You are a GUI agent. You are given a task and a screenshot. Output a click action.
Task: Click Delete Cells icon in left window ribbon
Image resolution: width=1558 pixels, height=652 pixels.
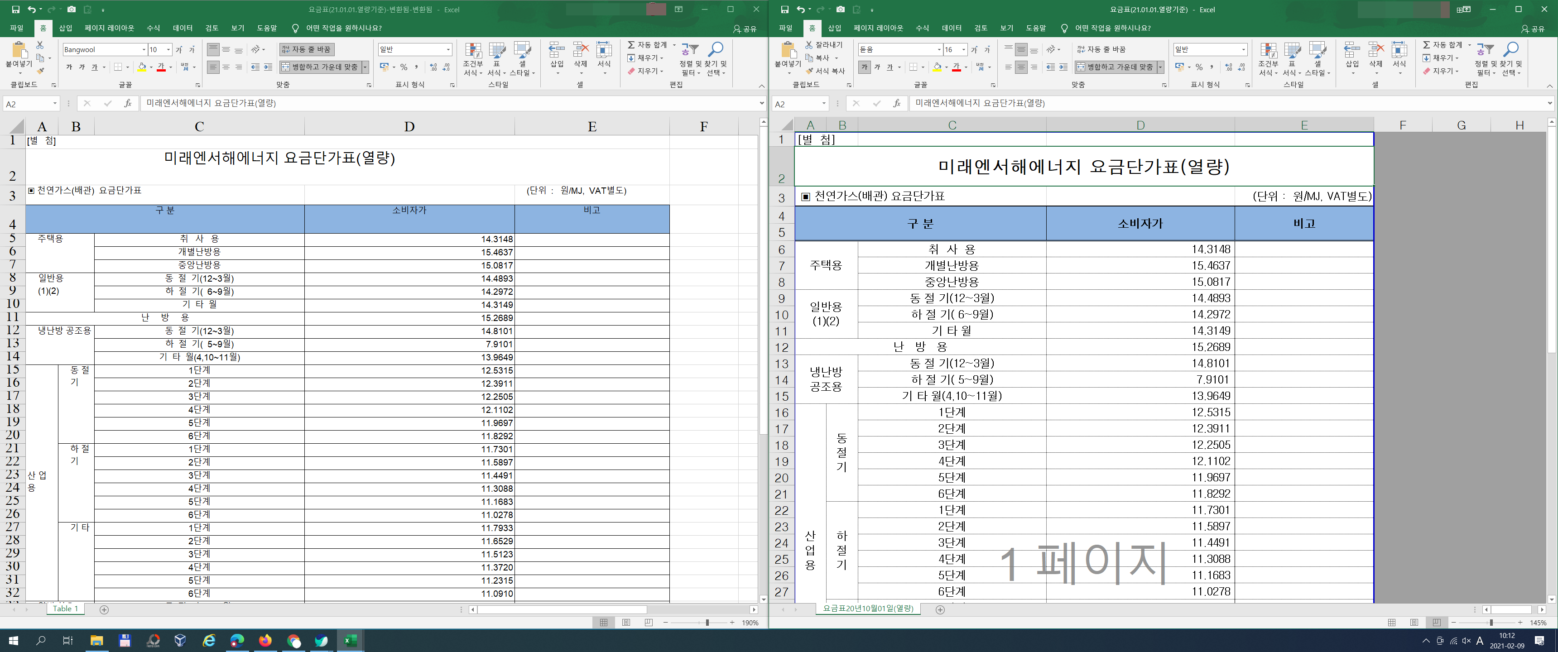(581, 51)
